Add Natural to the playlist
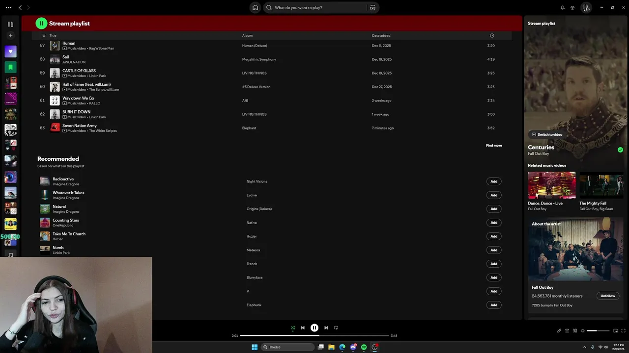This screenshot has height=353, width=629. (494, 209)
